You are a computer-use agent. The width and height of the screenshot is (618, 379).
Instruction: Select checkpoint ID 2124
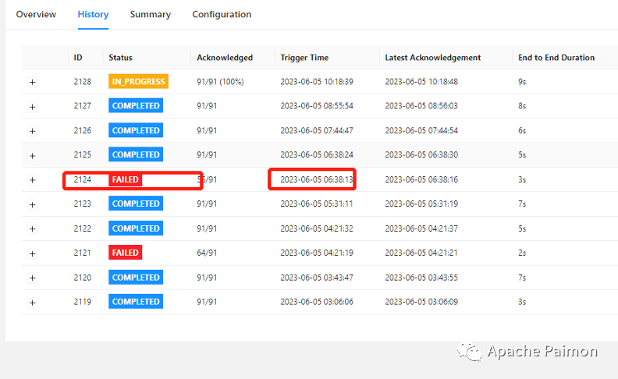point(83,179)
